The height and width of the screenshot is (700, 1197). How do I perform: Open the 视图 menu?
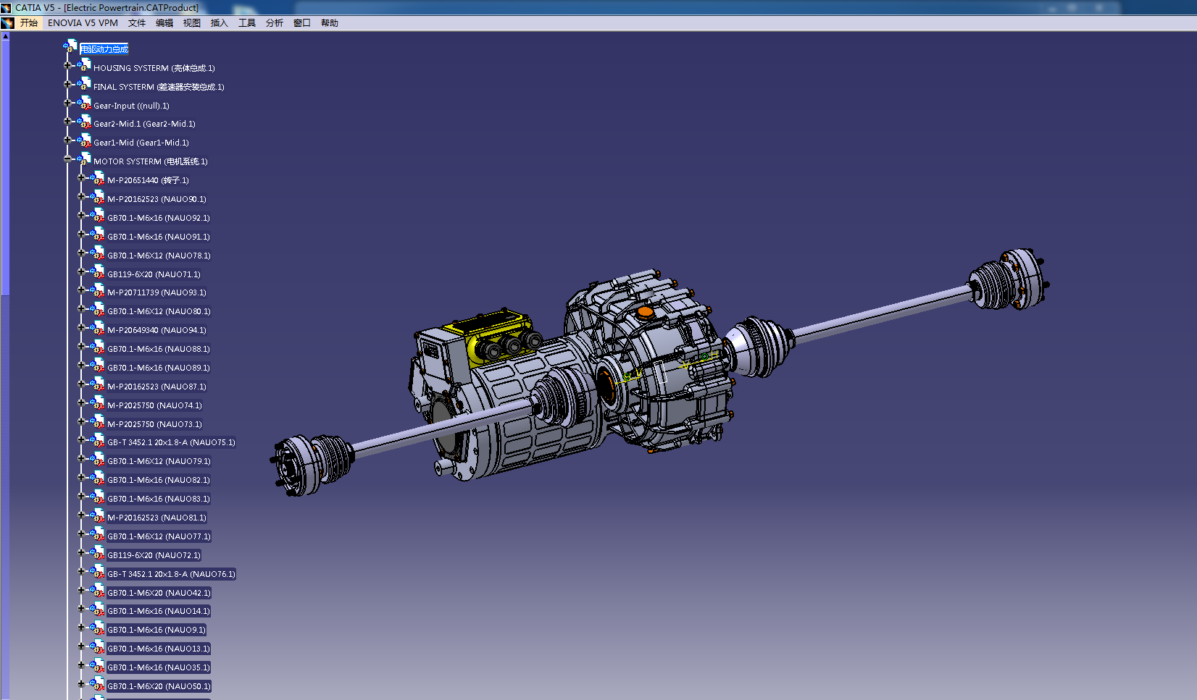coord(192,23)
